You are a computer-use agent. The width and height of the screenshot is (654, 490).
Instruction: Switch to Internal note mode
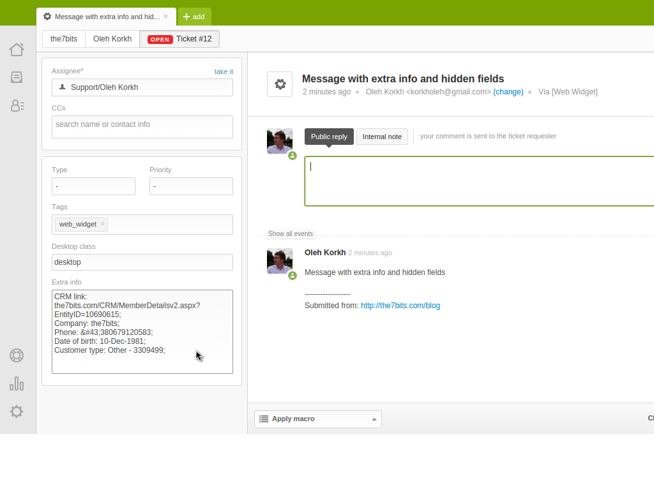(382, 137)
